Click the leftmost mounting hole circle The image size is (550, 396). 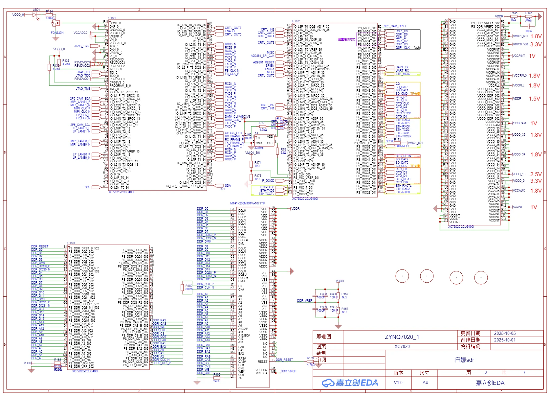point(402,276)
